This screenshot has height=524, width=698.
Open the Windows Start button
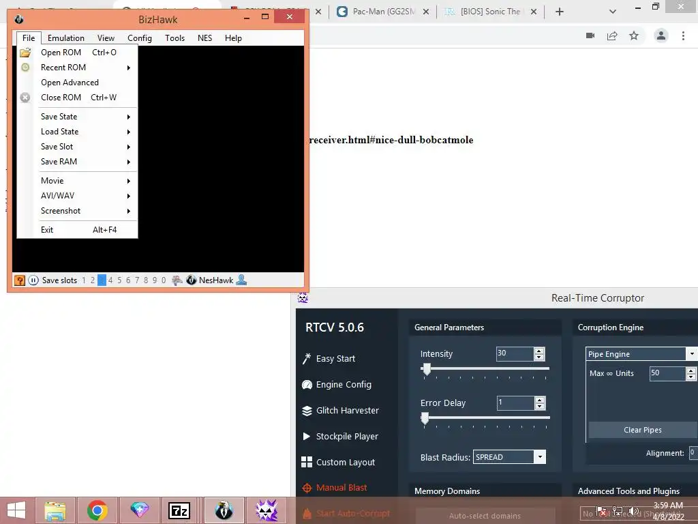click(16, 510)
